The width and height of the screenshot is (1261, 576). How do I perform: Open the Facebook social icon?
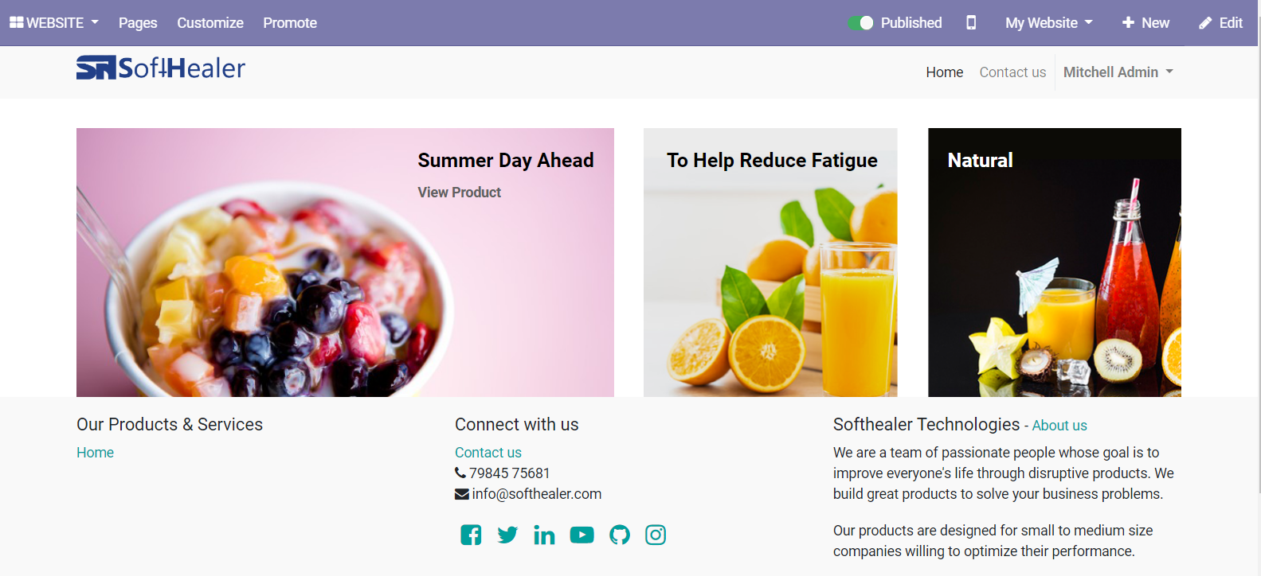coord(471,535)
